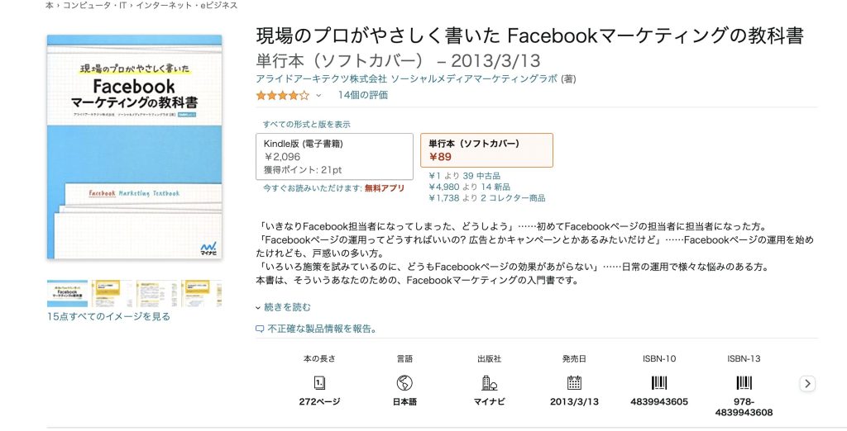
Task: Click the 無料アプリ link
Action: [x=385, y=188]
